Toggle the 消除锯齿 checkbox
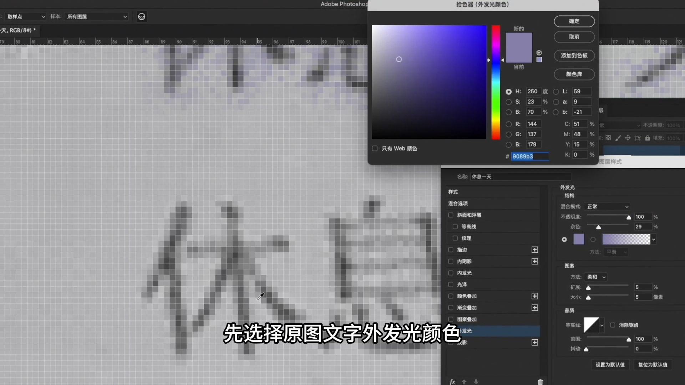The image size is (685, 385). click(x=613, y=325)
